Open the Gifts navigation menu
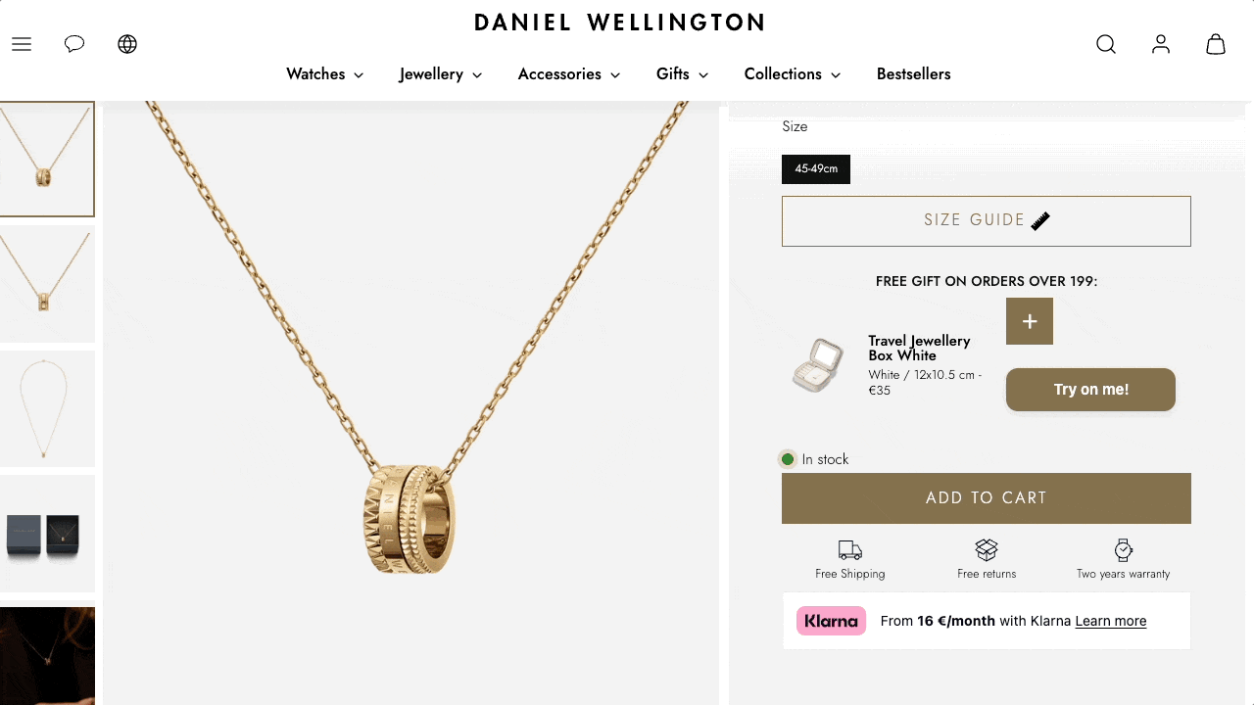 click(x=683, y=74)
